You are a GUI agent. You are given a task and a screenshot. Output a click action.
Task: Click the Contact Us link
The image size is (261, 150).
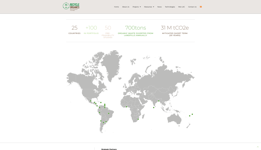(x=192, y=7)
